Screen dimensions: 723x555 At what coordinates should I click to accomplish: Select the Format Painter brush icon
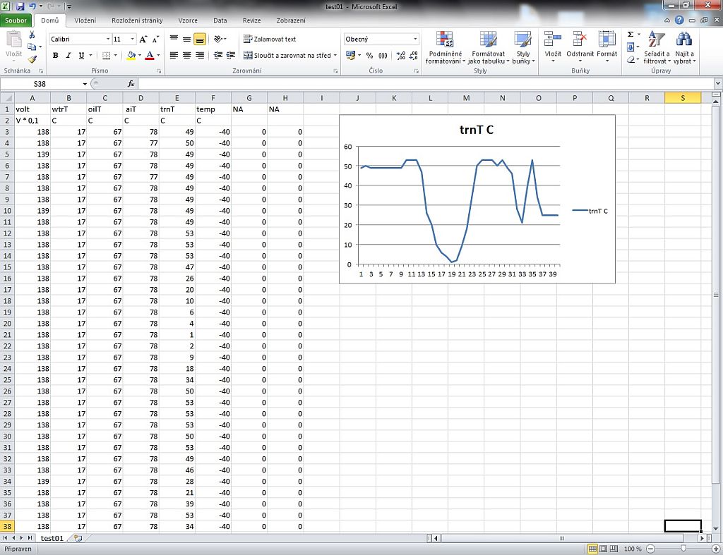(x=32, y=60)
